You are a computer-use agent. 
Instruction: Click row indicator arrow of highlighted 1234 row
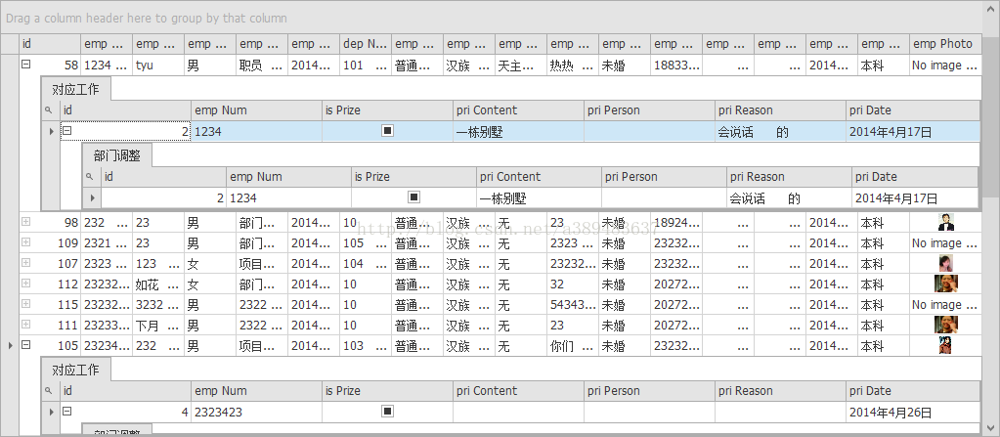tap(51, 131)
